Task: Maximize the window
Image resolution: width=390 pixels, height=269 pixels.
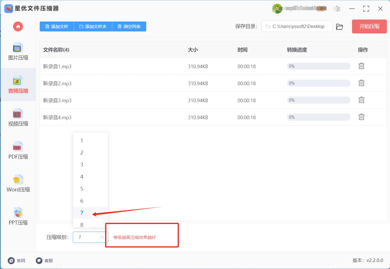Action: click(x=366, y=9)
